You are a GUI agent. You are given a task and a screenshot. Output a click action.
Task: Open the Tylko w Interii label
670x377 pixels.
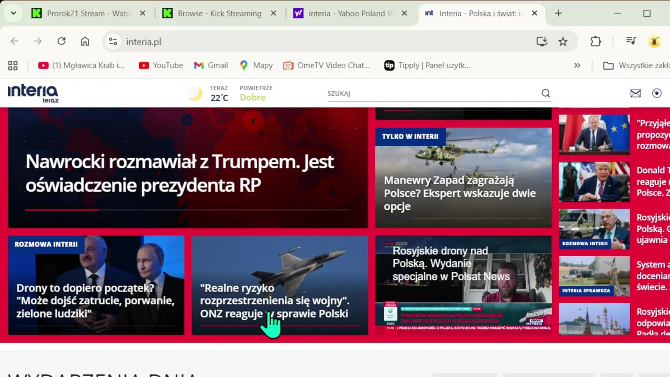410,136
